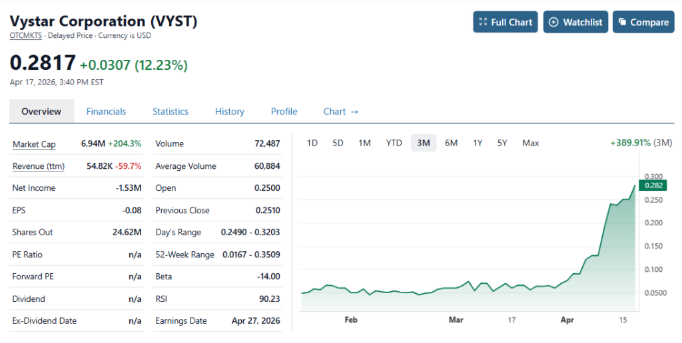Switch chart range to 5D
682x343 pixels.
(x=338, y=143)
